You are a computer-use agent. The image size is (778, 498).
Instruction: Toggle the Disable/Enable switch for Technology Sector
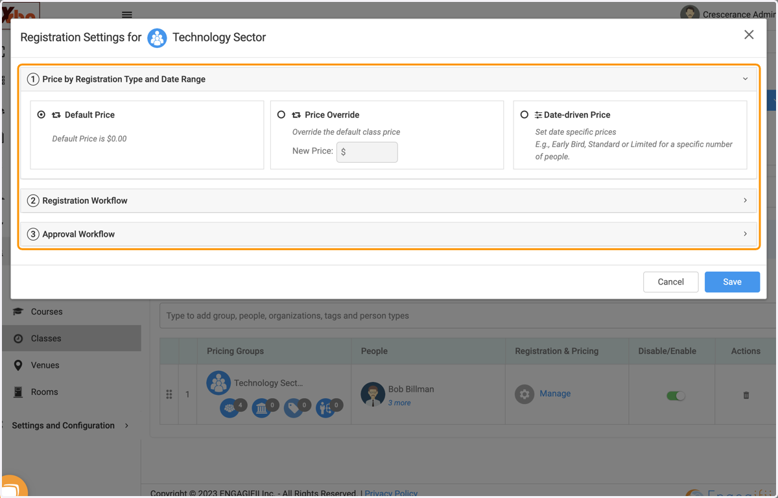click(x=676, y=396)
